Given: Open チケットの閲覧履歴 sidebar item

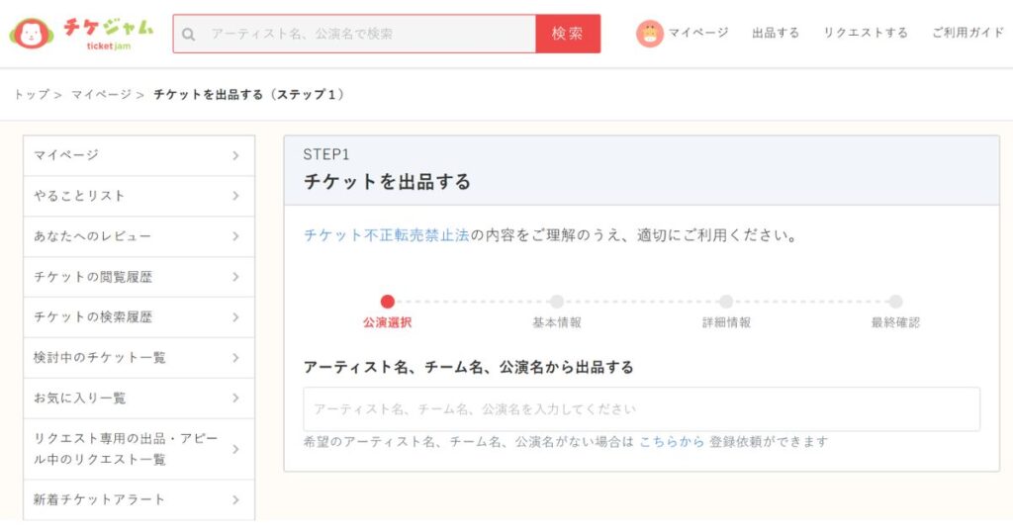Looking at the screenshot, I should click(138, 277).
